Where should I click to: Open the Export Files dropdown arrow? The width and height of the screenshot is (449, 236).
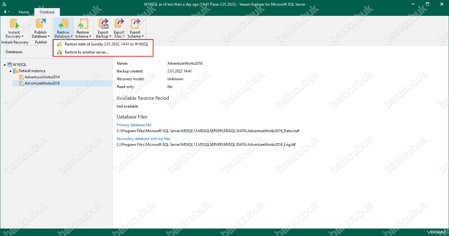[x=123, y=37]
